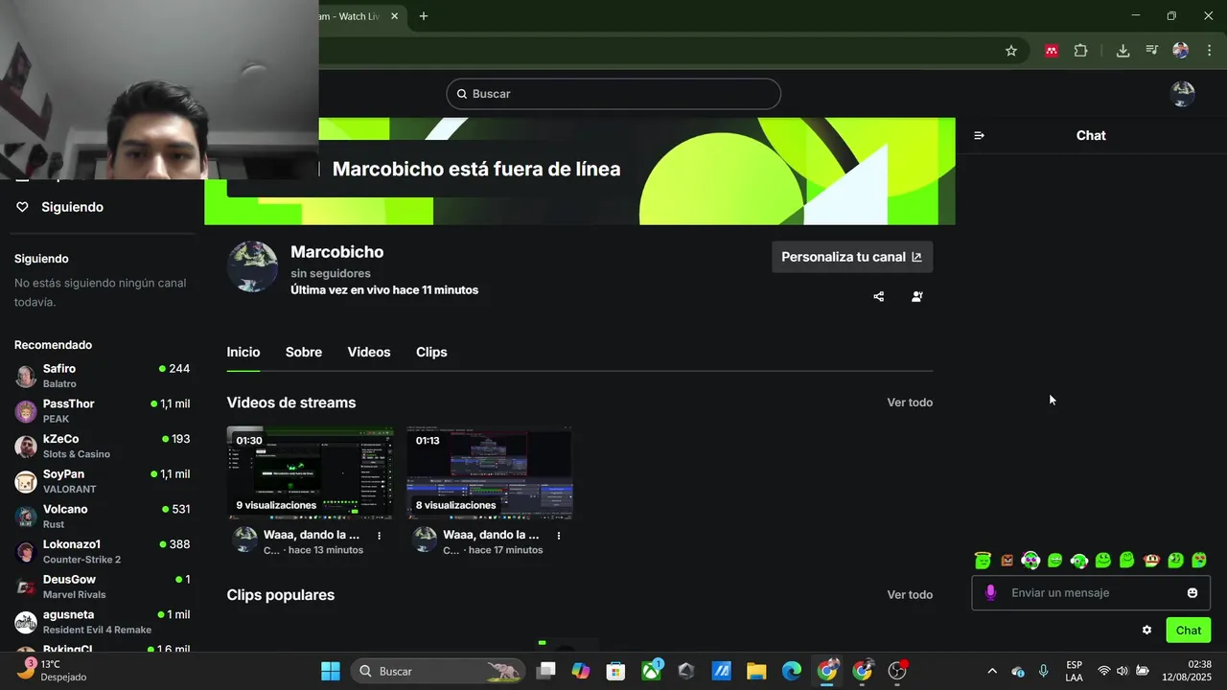Viewport: 1227px width, 690px height.
Task: Open recommended channel Safiro
Action: click(x=102, y=376)
